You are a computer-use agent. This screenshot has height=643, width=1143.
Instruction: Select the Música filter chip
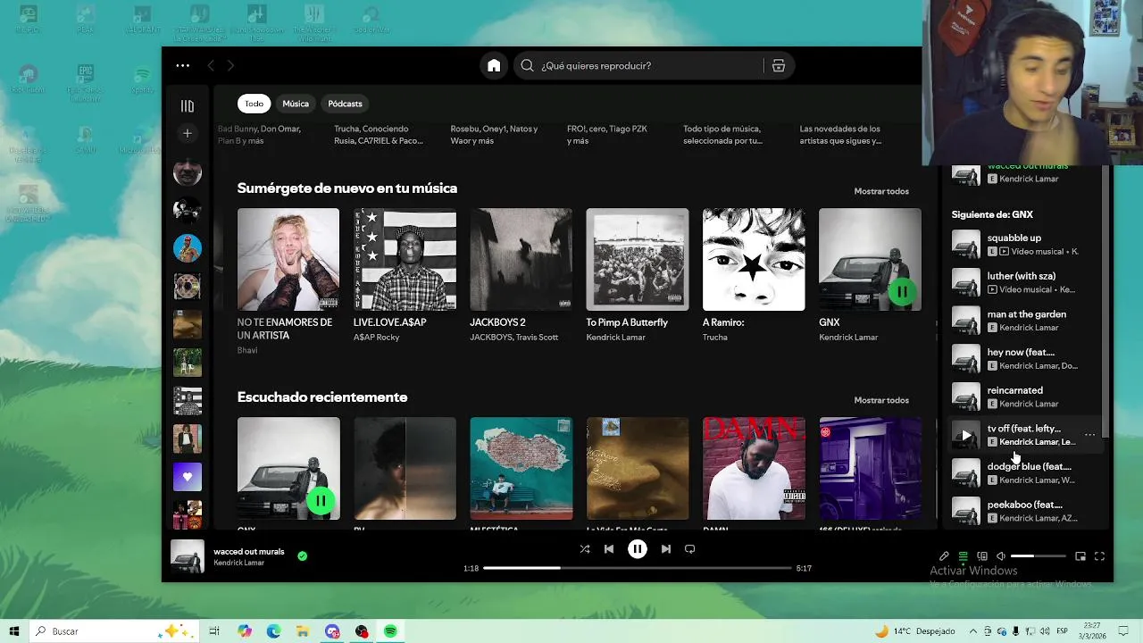pyautogui.click(x=296, y=104)
